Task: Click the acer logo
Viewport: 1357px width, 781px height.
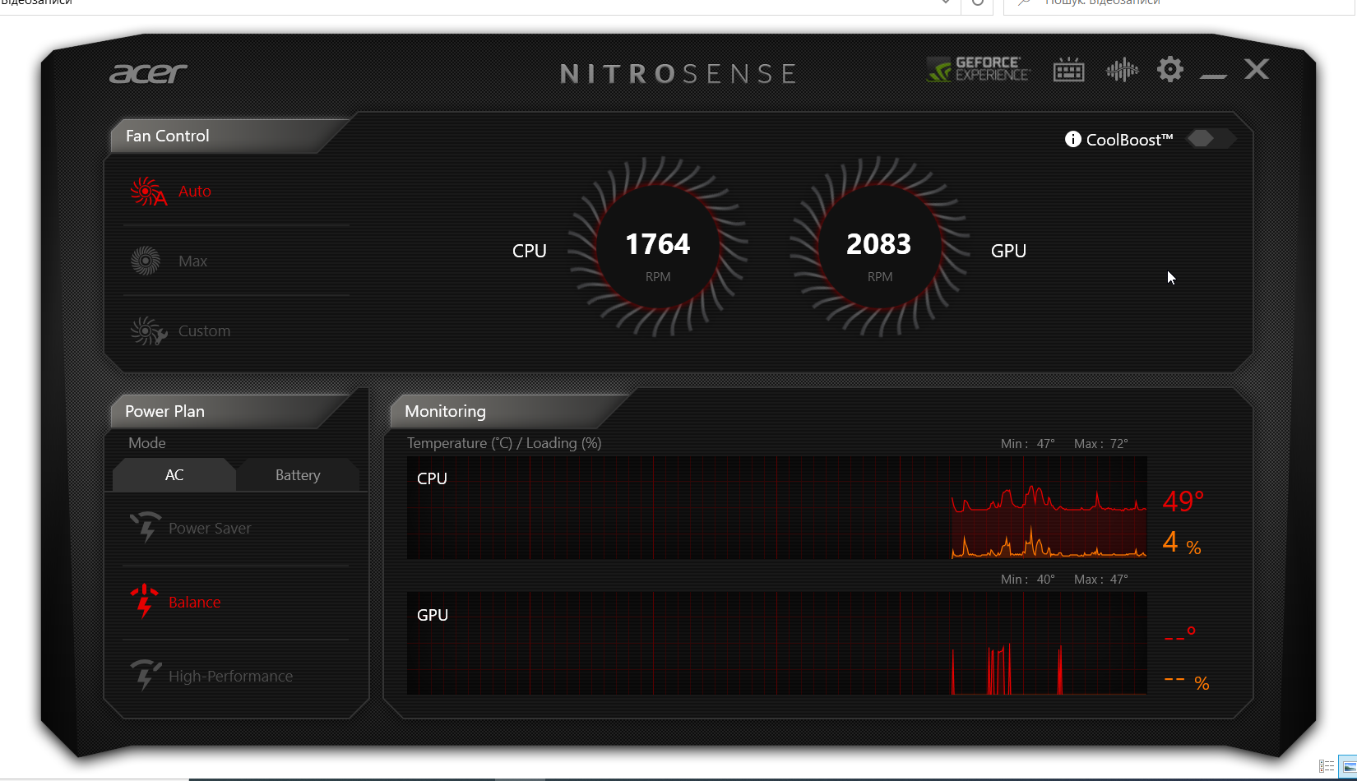Action: (149, 74)
